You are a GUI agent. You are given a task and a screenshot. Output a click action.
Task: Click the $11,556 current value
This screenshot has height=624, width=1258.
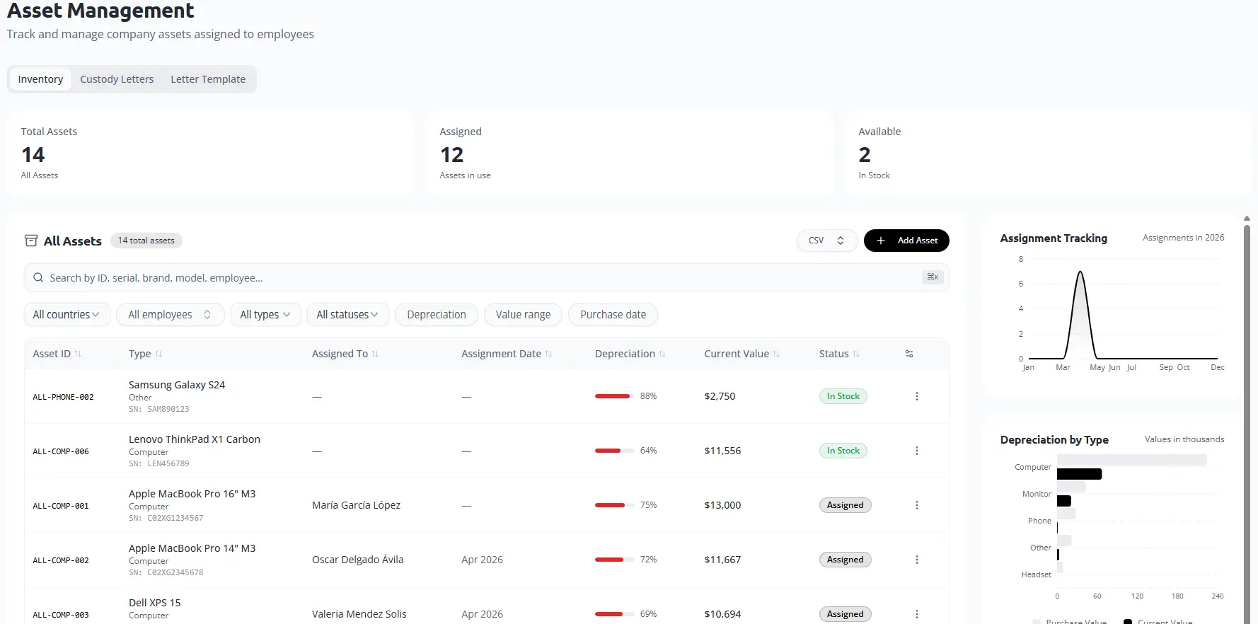722,451
